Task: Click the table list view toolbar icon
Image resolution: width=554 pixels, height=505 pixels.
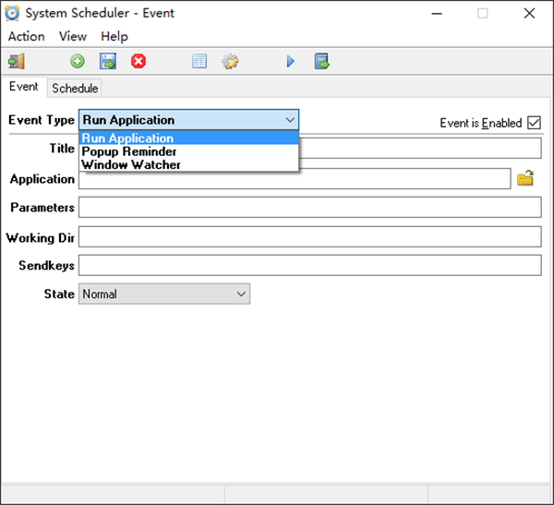Action: click(x=199, y=61)
